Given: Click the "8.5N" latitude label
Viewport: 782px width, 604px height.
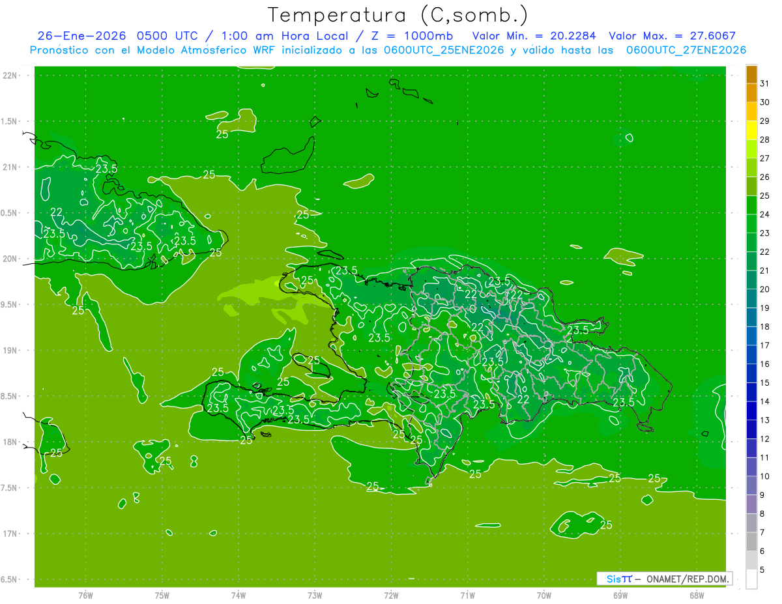Looking at the screenshot, I should [x=9, y=396].
